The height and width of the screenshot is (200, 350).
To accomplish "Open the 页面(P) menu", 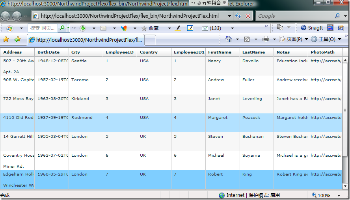I will click(x=294, y=39).
